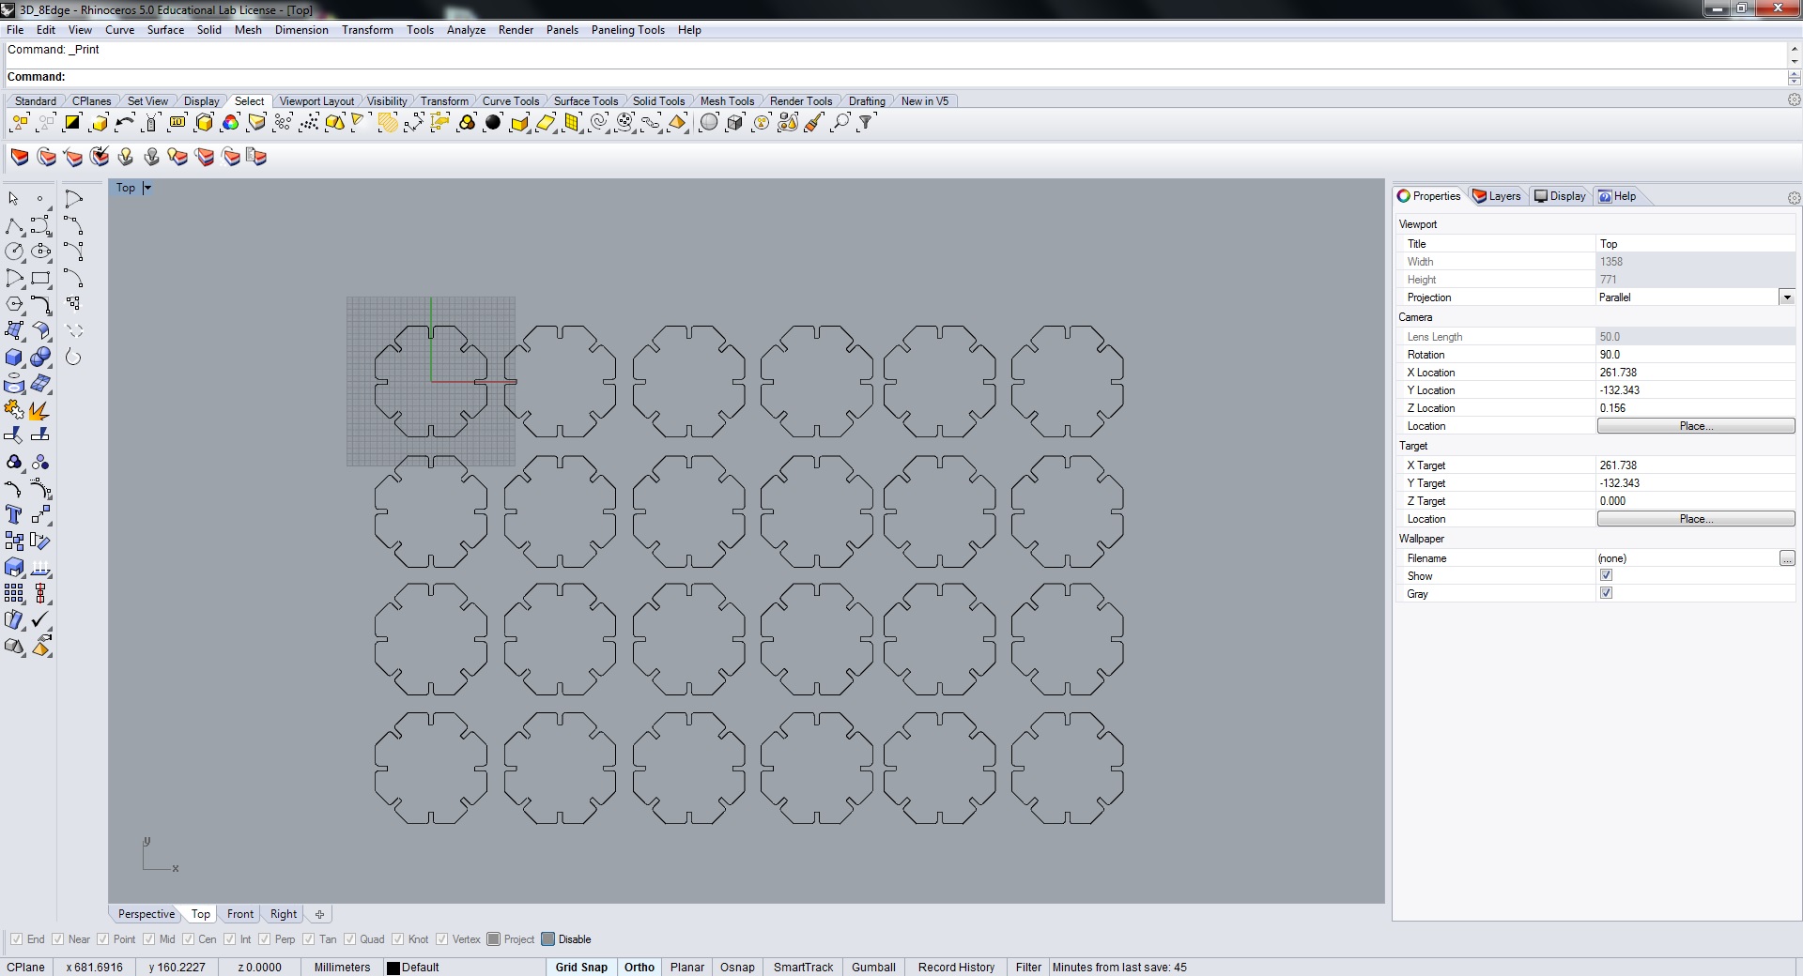Open the toolbar tabs gear options
The width and height of the screenshot is (1803, 976).
1794,99
